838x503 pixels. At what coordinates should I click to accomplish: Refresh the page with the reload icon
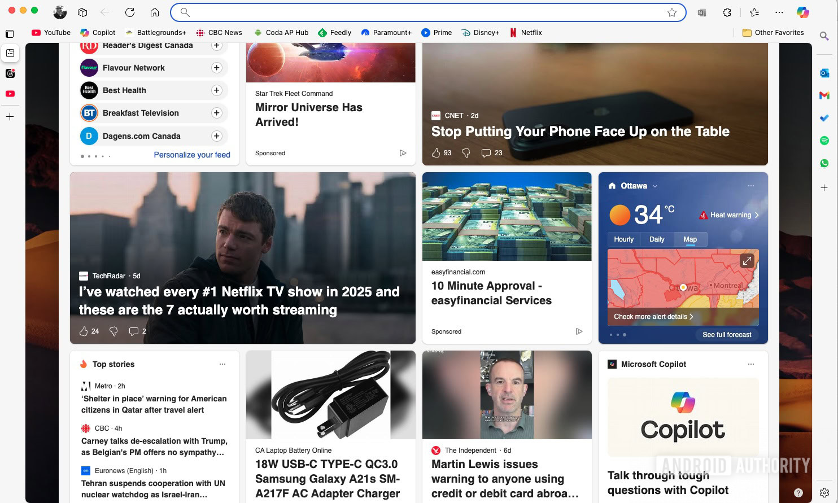[130, 12]
